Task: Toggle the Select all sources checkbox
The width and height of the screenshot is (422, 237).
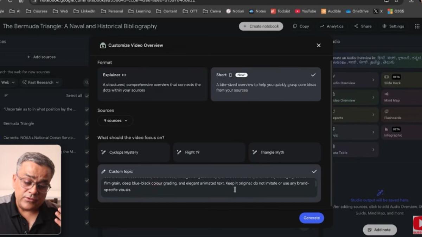Action: (x=87, y=96)
